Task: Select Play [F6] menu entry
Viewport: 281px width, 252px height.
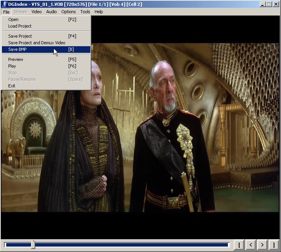Action: pos(46,66)
